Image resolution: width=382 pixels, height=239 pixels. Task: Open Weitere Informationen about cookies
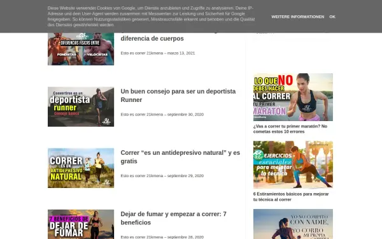(x=298, y=17)
